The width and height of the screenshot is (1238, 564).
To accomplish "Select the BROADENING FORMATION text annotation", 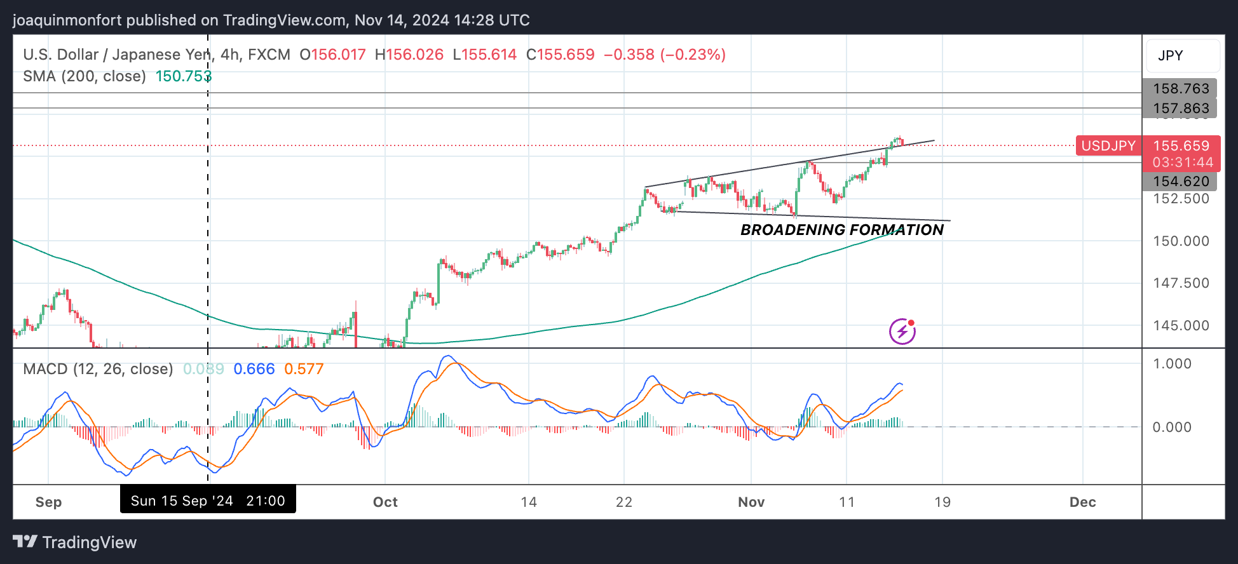I will click(841, 230).
